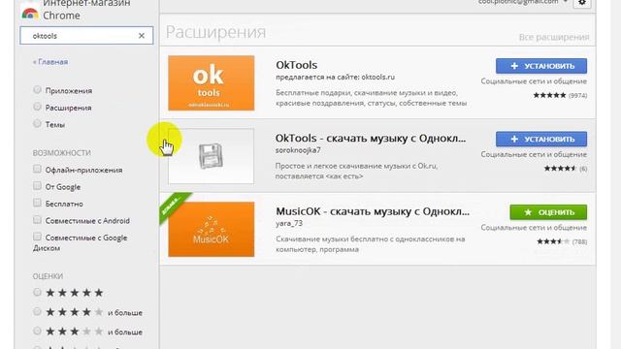The image size is (621, 349).
Task: Open the OkTools extension title
Action: [x=297, y=65]
